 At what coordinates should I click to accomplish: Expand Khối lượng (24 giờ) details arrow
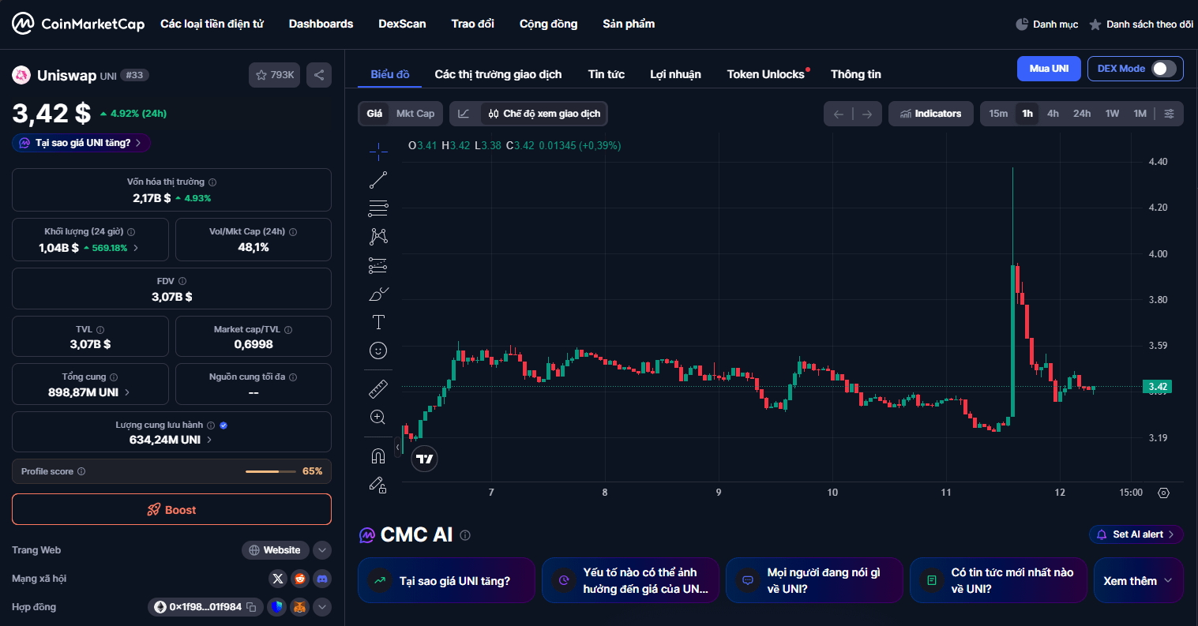[136, 248]
